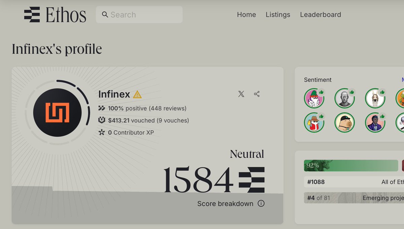Screen dimensions: 404x229
Task: Click the Ethos logo
Action: coord(55,15)
